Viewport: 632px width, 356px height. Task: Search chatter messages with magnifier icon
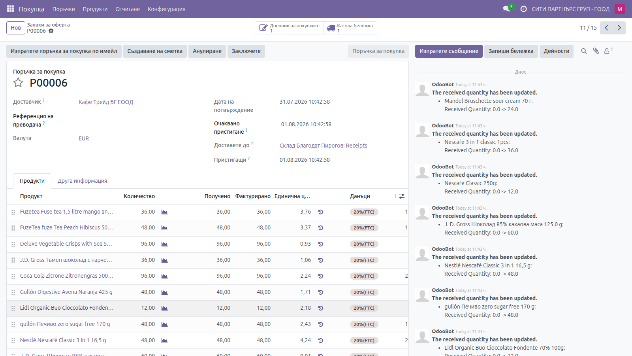pyautogui.click(x=584, y=51)
